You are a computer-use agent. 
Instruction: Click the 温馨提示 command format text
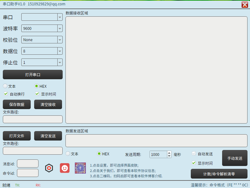pyautogui.click(x=219, y=185)
